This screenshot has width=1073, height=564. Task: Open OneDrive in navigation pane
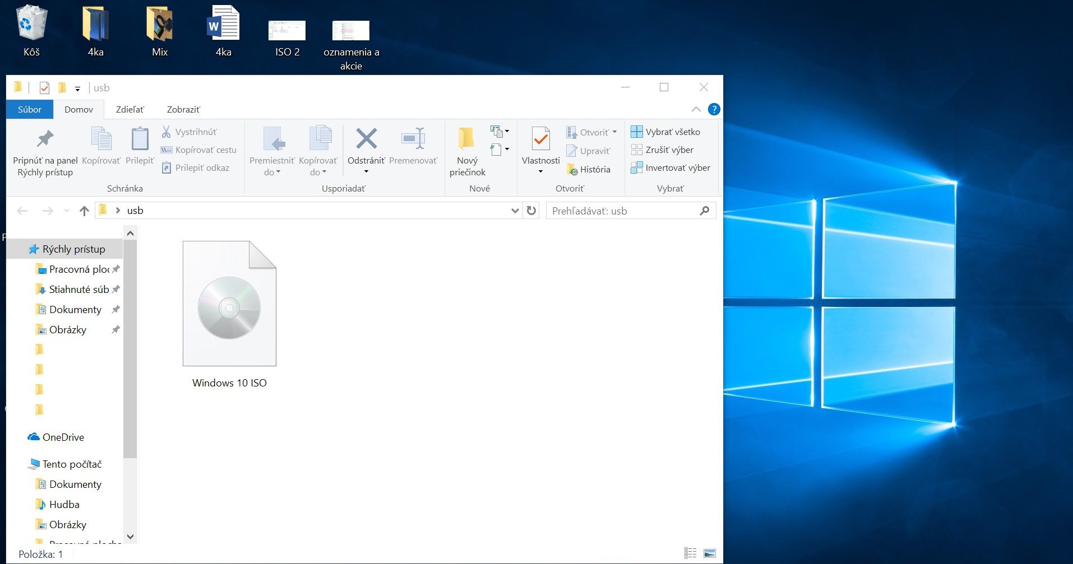56,437
